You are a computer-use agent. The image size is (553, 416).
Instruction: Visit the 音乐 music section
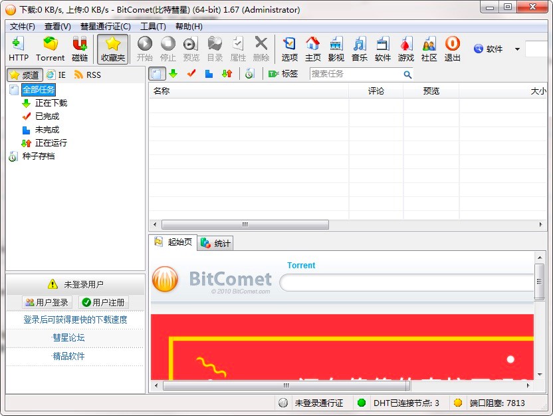click(359, 48)
